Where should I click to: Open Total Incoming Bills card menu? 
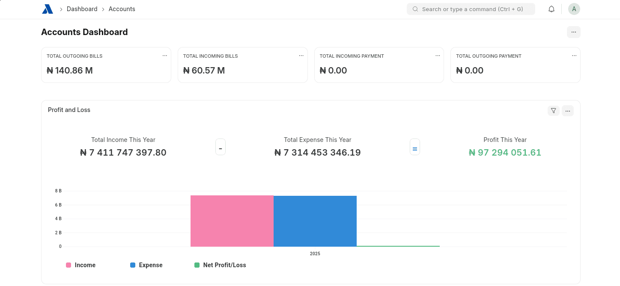[x=301, y=56]
